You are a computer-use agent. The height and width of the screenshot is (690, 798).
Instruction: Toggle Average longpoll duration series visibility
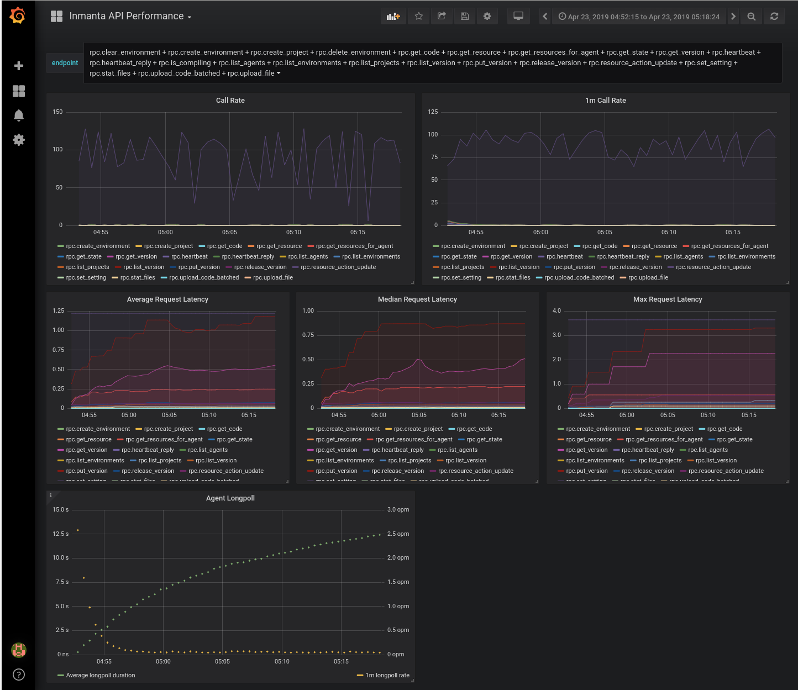tap(101, 676)
